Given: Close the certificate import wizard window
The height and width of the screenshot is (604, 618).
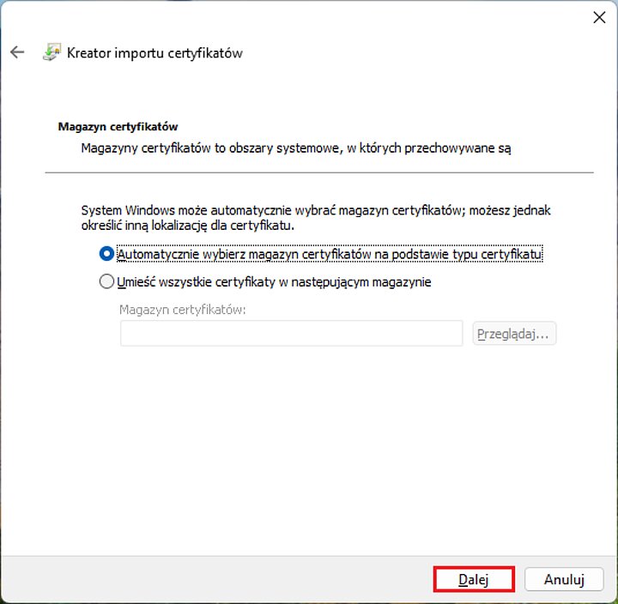Looking at the screenshot, I should tap(599, 17).
